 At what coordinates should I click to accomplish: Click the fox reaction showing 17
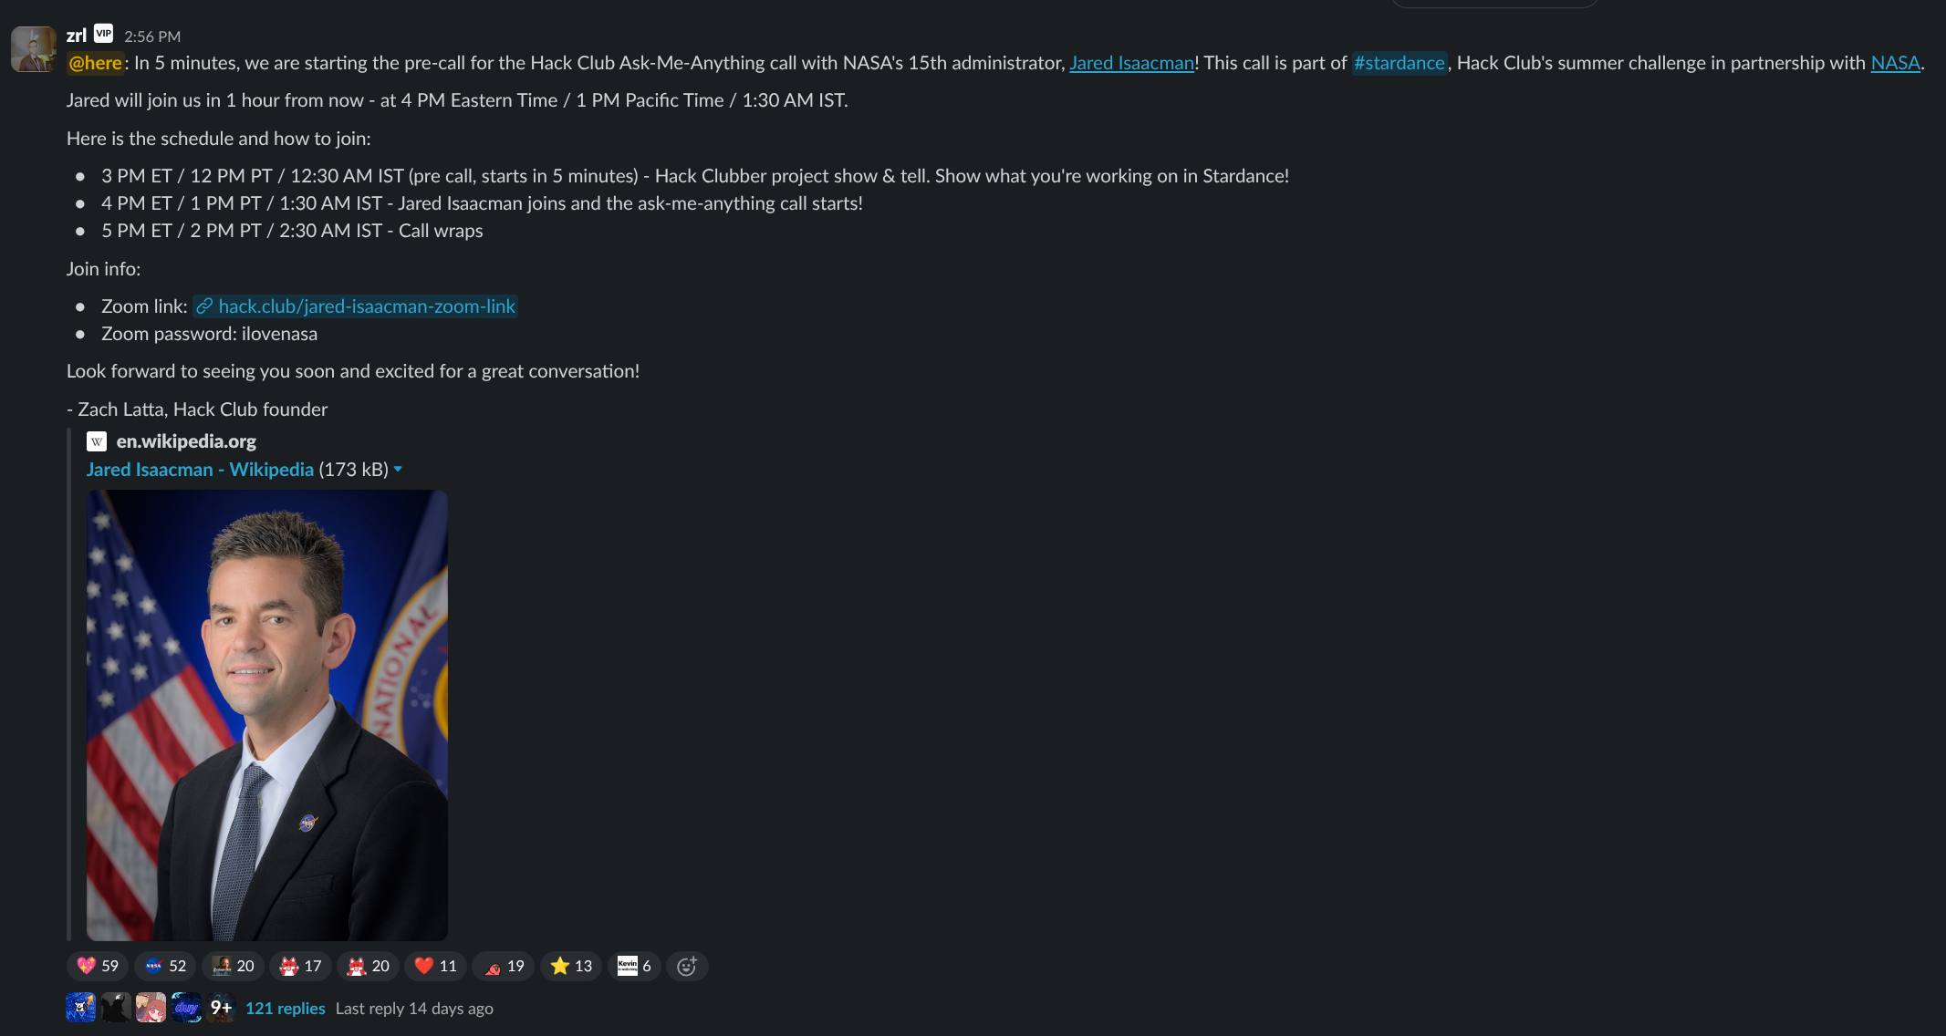click(300, 966)
